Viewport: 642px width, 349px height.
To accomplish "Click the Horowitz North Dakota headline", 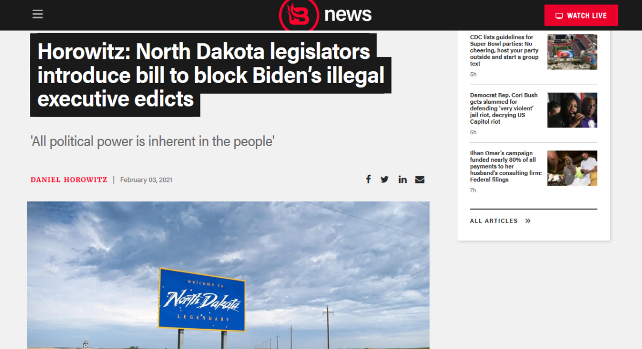I will (x=211, y=75).
